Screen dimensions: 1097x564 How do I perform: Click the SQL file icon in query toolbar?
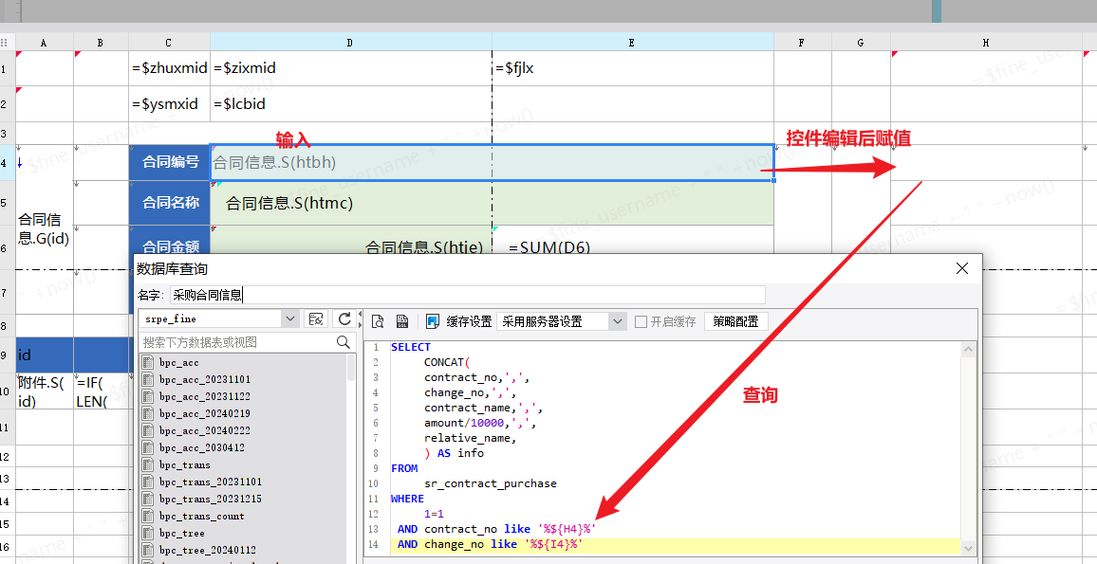[x=402, y=321]
